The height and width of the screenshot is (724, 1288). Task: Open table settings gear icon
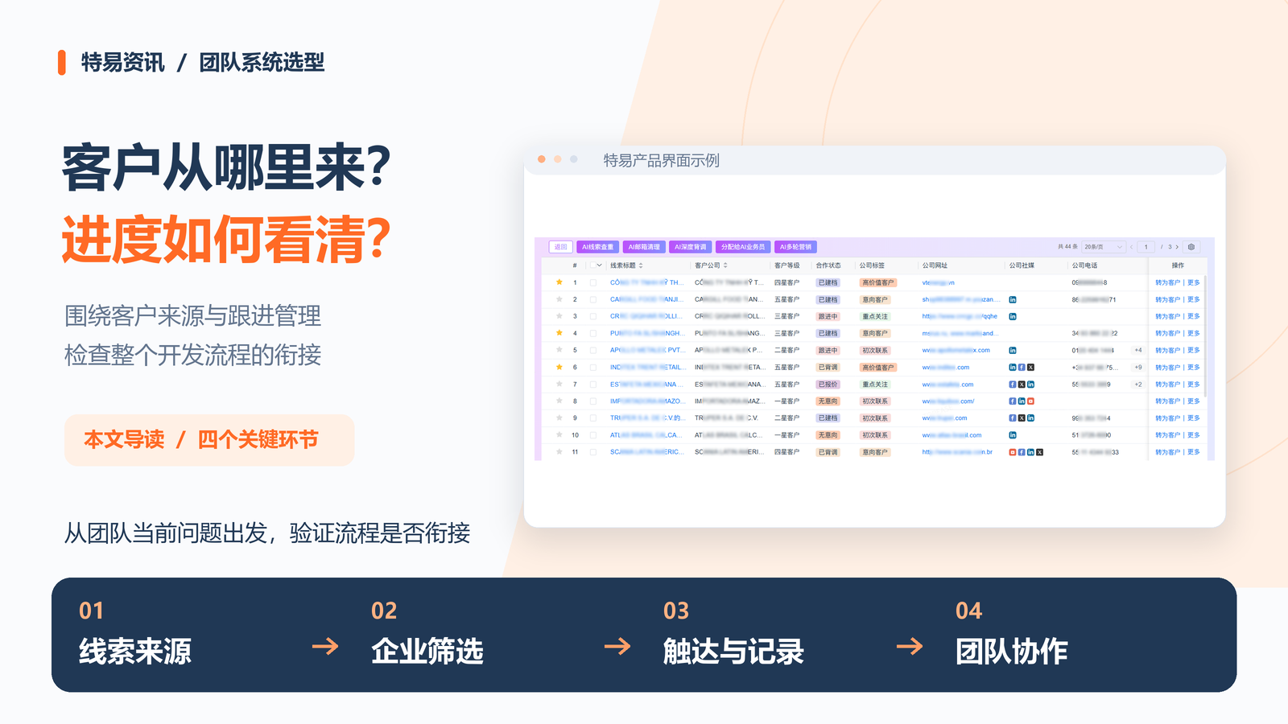point(1191,247)
